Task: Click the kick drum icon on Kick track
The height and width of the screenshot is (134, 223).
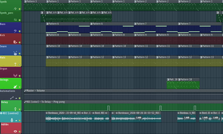Action: coord(15,42)
